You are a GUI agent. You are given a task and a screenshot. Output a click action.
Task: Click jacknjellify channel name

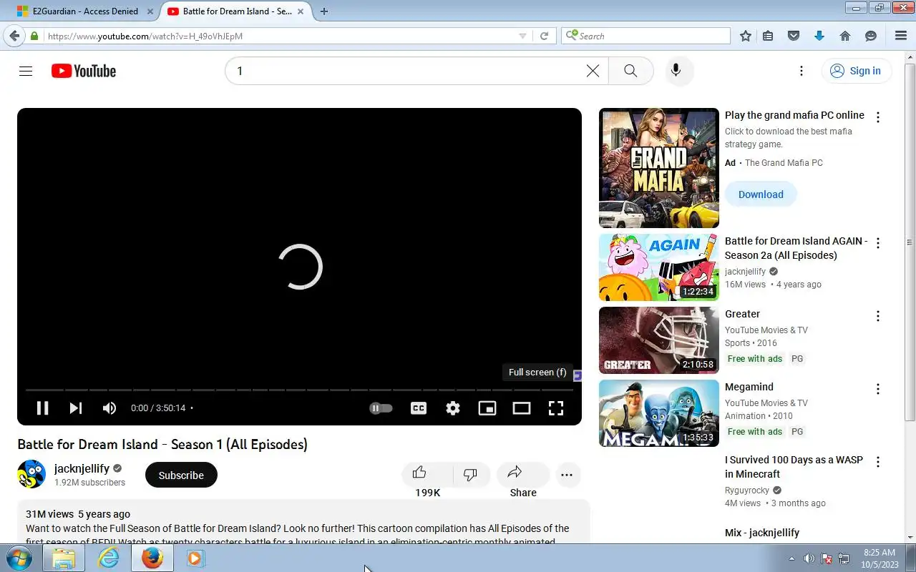click(82, 468)
